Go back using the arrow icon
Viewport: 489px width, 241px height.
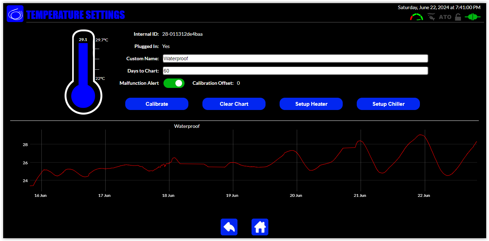click(229, 227)
